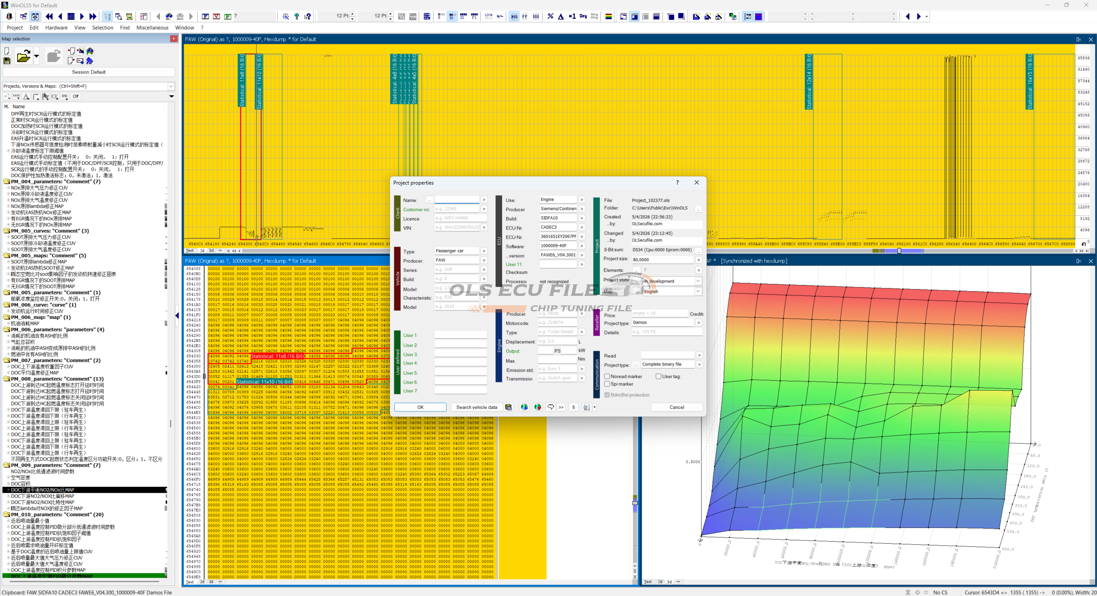Click the dollar sign icon in dialog footer
This screenshot has width=1097, height=596.
pyautogui.click(x=574, y=407)
